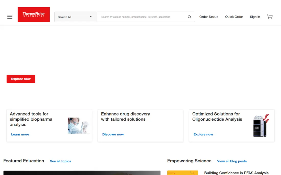The height and width of the screenshot is (175, 281).
Task: Click 'Enhance drug discovery with tailored solutions' heading
Action: point(125,116)
